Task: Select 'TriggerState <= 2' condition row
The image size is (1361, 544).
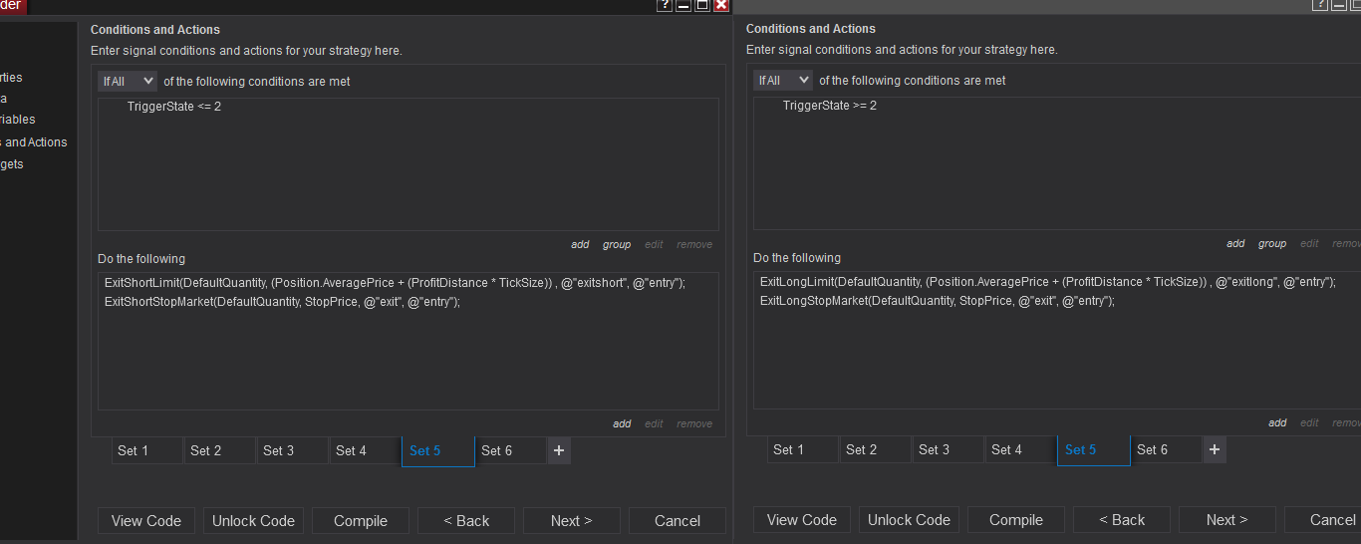Action: point(174,107)
